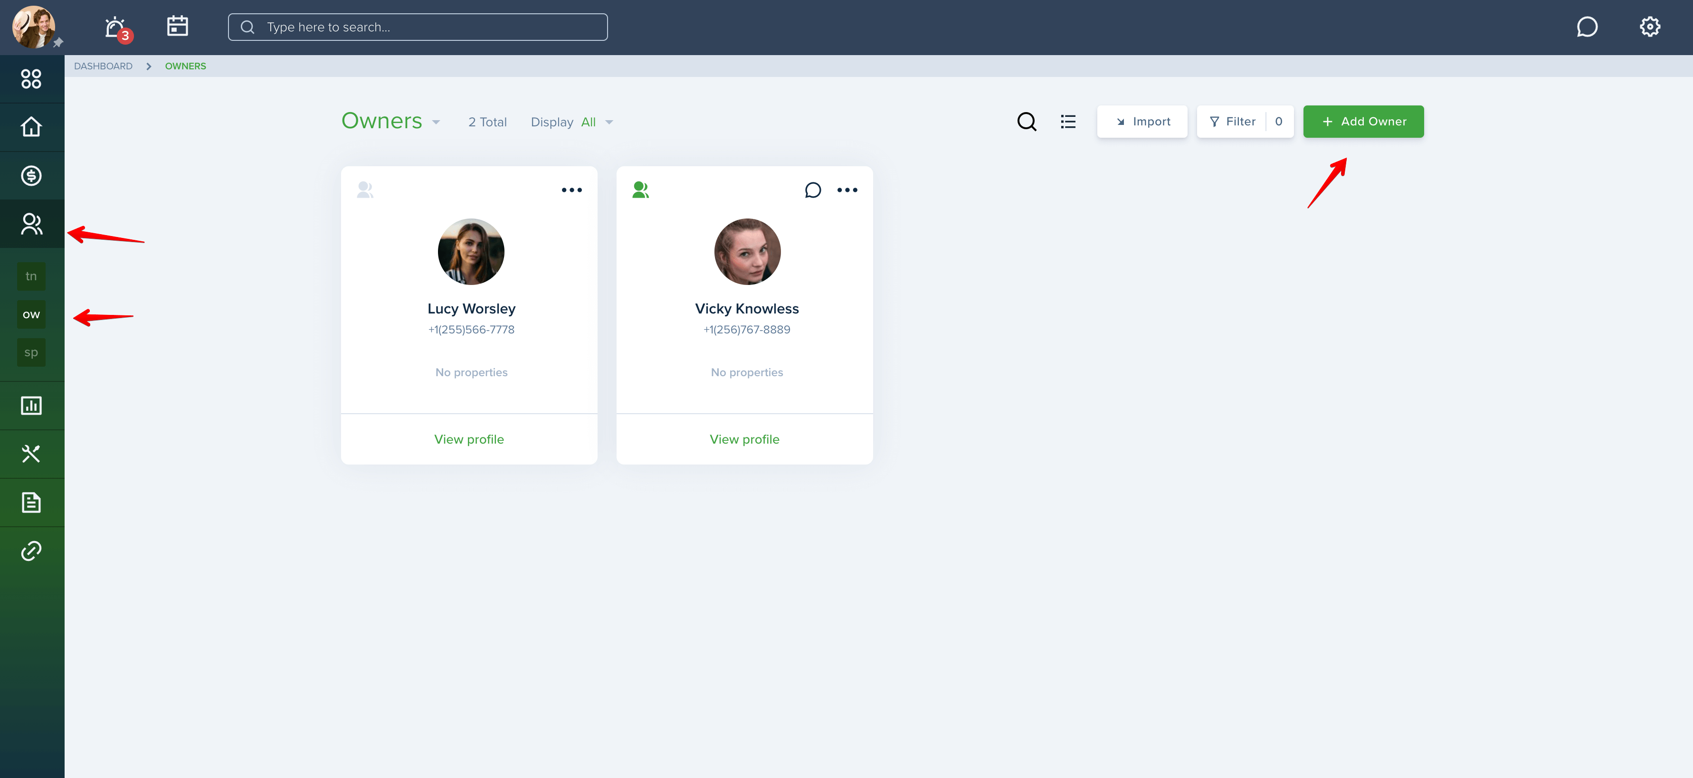Open the maintenance tools icon in sidebar
This screenshot has width=1693, height=778.
click(x=31, y=454)
